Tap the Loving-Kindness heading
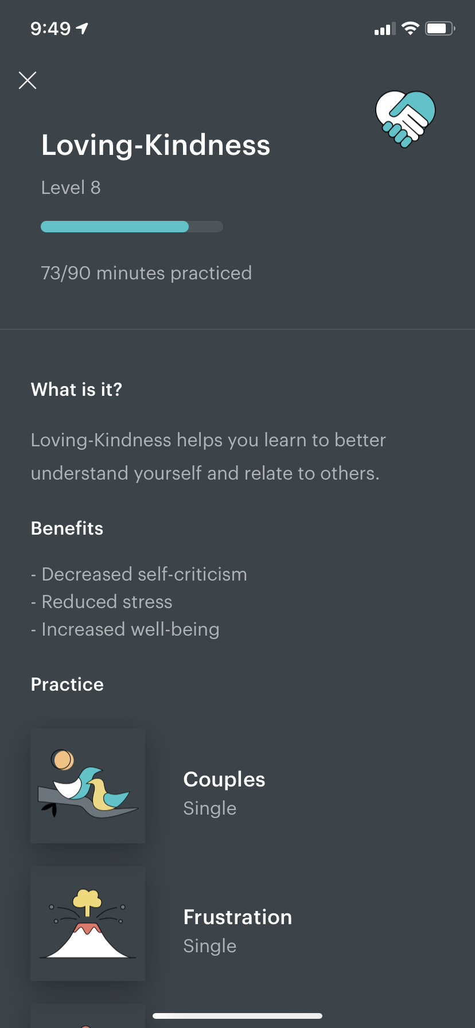475x1028 pixels. [x=155, y=145]
